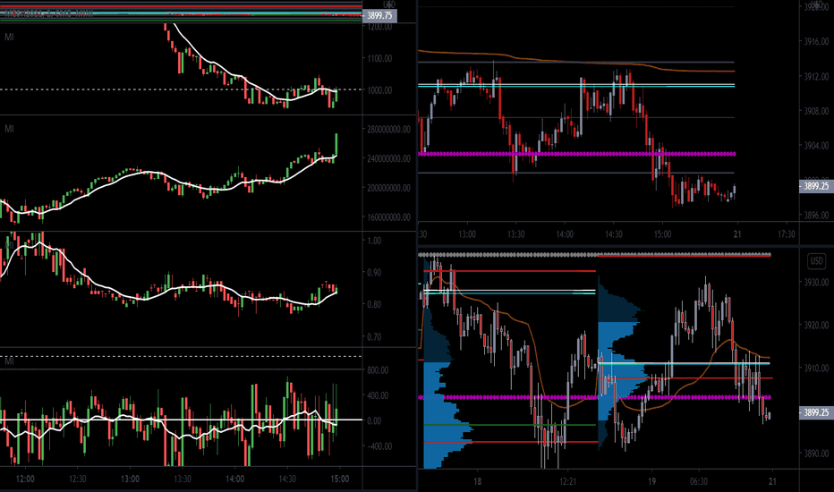834x492 pixels.
Task: Click the 0.90 ratio scale value
Action: [x=374, y=272]
